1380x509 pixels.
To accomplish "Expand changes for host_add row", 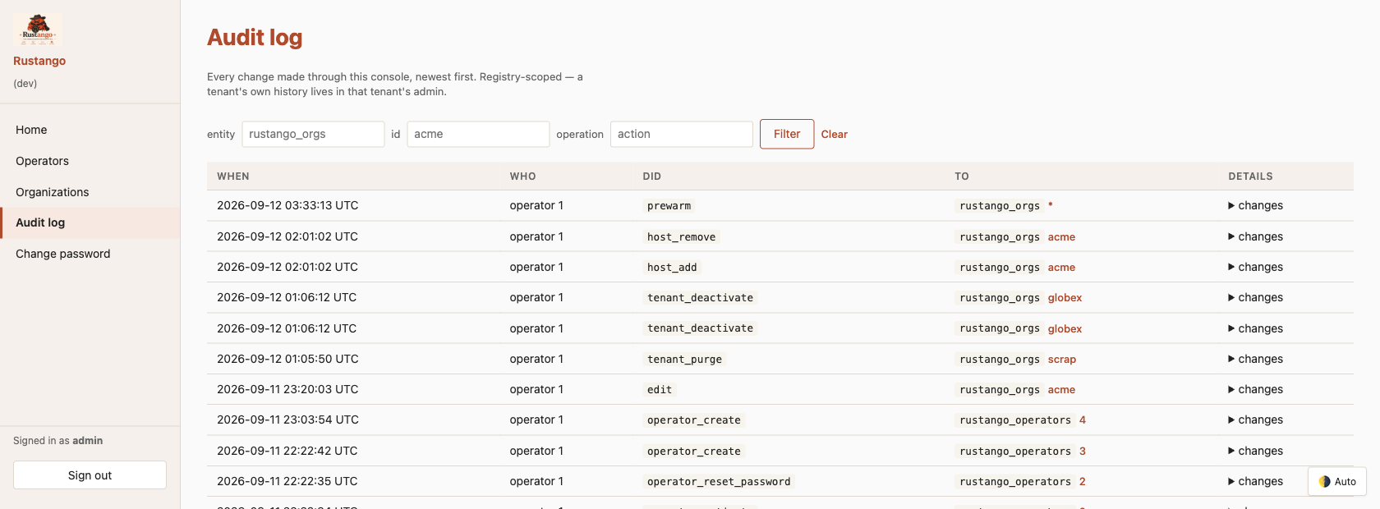I will (x=1255, y=267).
